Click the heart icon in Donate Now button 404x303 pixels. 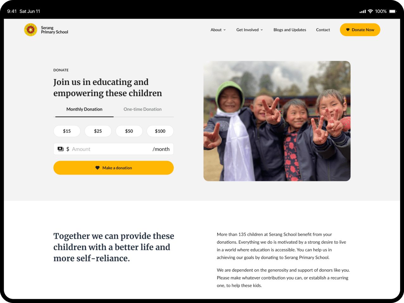(348, 30)
